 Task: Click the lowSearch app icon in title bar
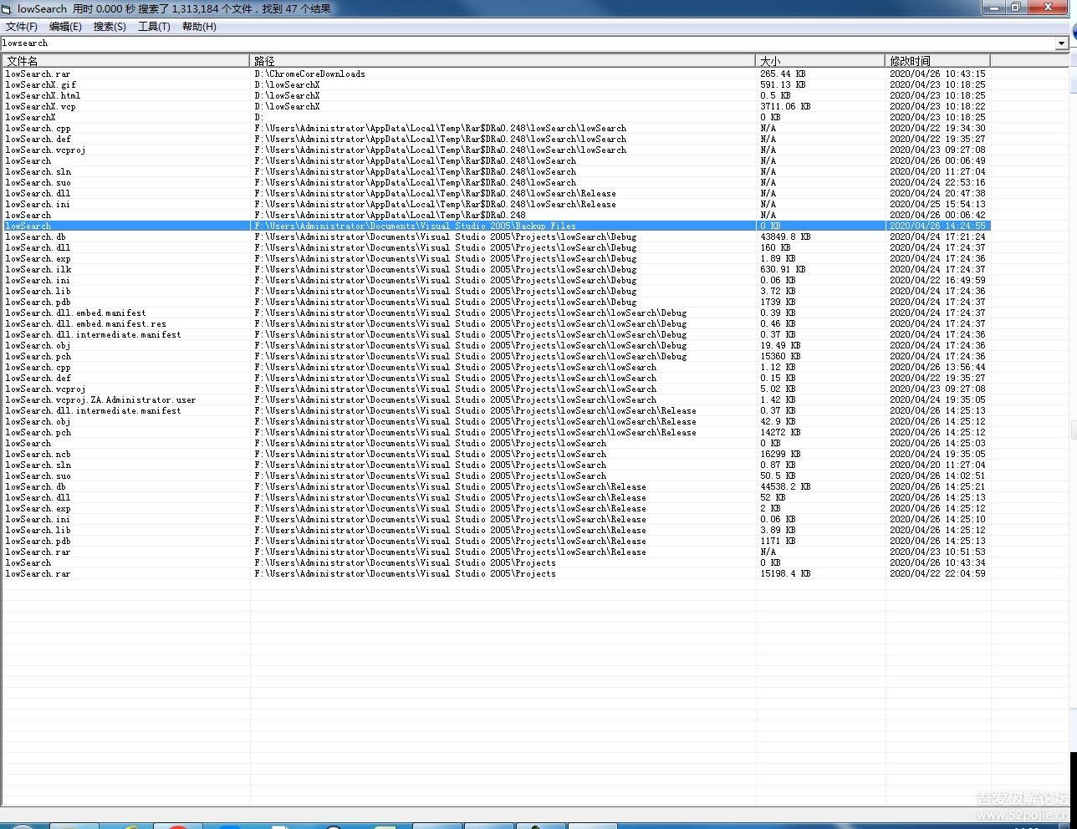7,8
